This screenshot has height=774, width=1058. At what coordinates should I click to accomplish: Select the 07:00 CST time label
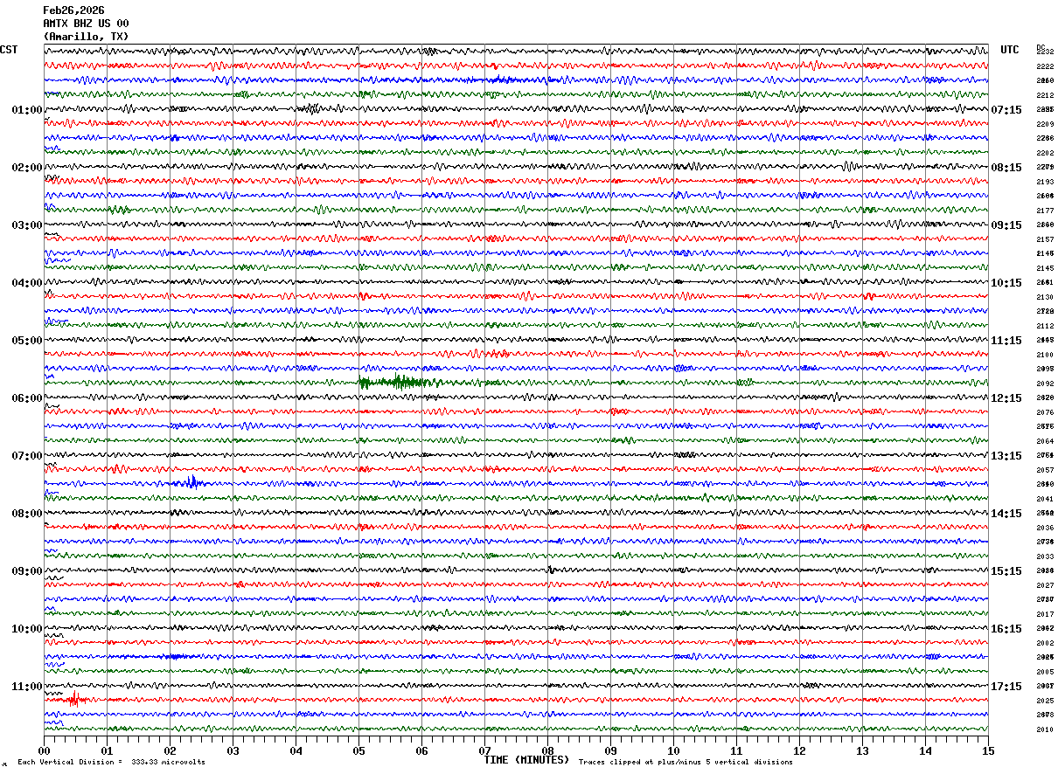pyautogui.click(x=27, y=456)
